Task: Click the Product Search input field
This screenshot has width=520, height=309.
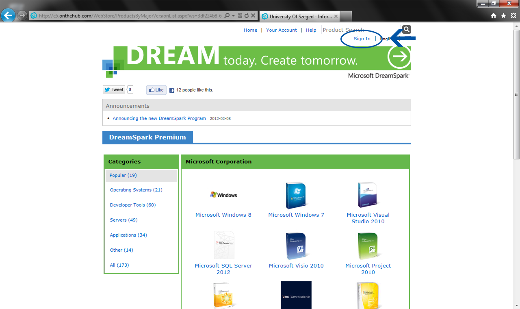Action: pos(361,30)
